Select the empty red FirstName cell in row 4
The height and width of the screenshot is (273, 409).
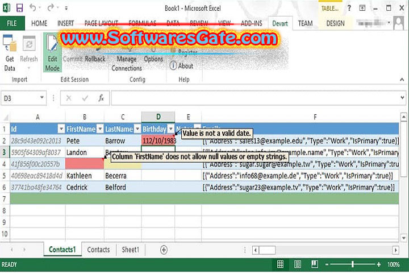coord(85,164)
